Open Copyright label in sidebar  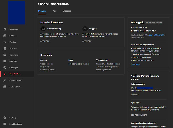14,68
